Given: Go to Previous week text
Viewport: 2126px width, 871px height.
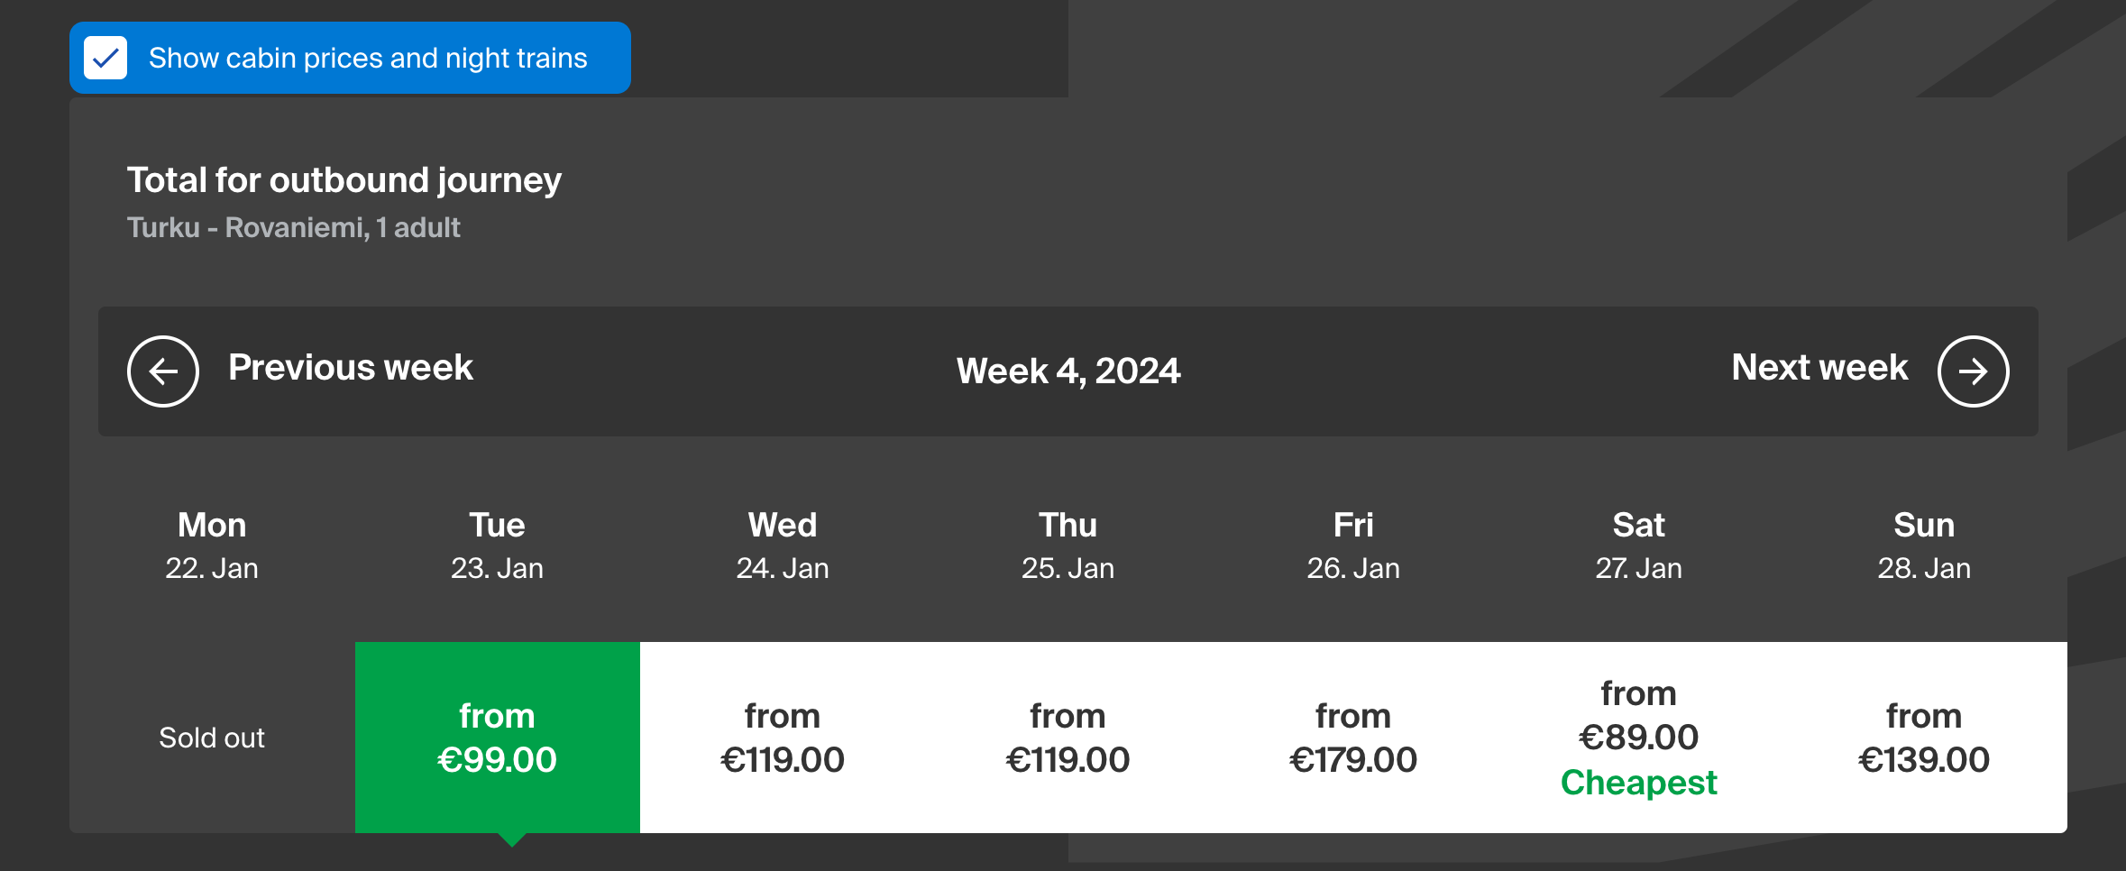Looking at the screenshot, I should [350, 368].
